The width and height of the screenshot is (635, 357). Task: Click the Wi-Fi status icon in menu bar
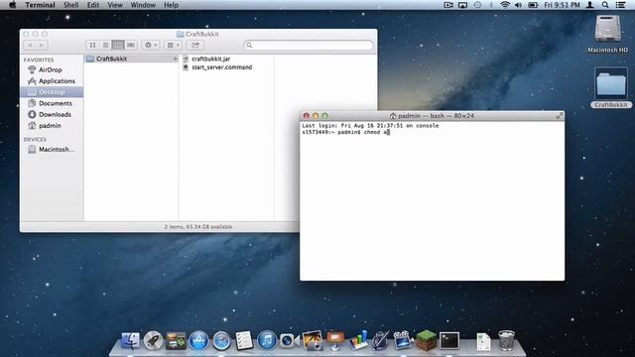(x=505, y=5)
